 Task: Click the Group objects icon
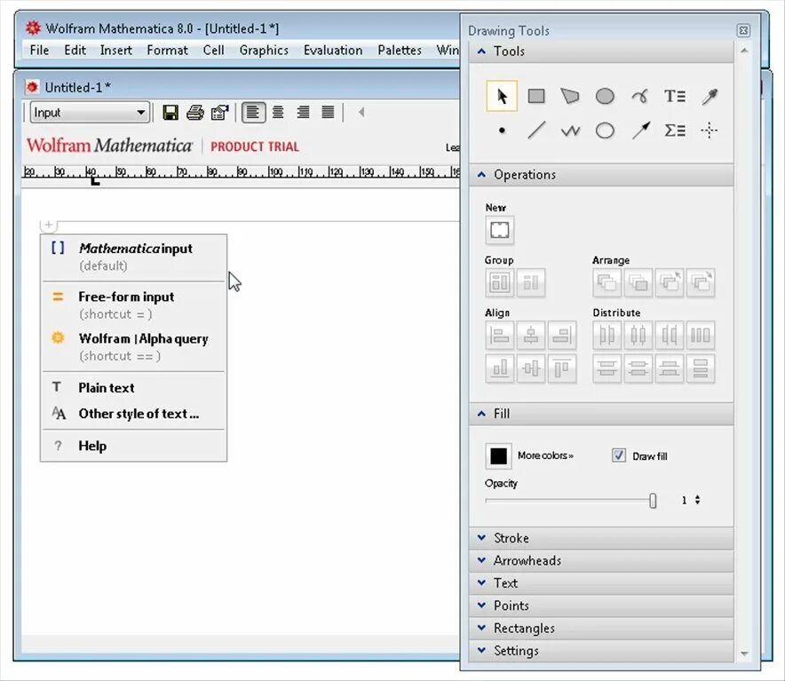click(x=500, y=283)
